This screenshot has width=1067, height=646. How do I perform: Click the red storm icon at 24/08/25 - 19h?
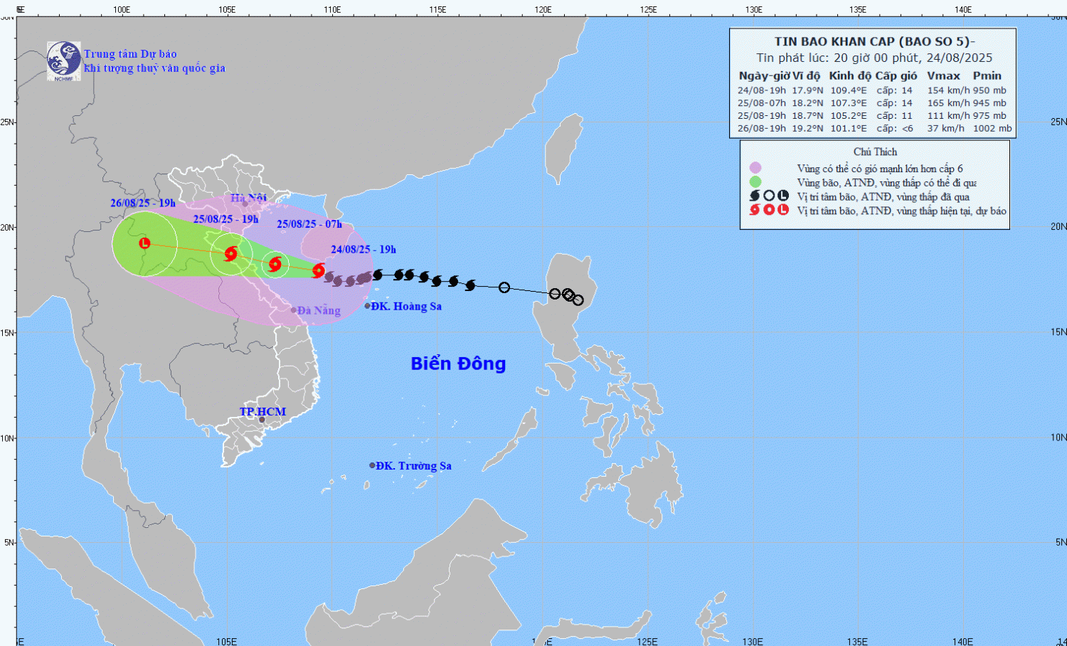click(x=319, y=270)
